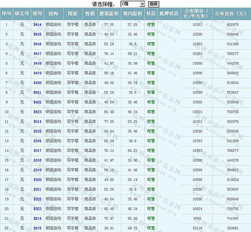Click the 状态 column header
The height and width of the screenshot is (232, 251).
coord(151,14)
